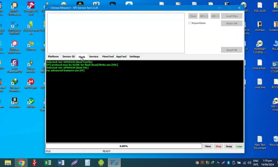This screenshot has width=278, height=167.
Task: Open the Settings tab
Action: [134, 56]
